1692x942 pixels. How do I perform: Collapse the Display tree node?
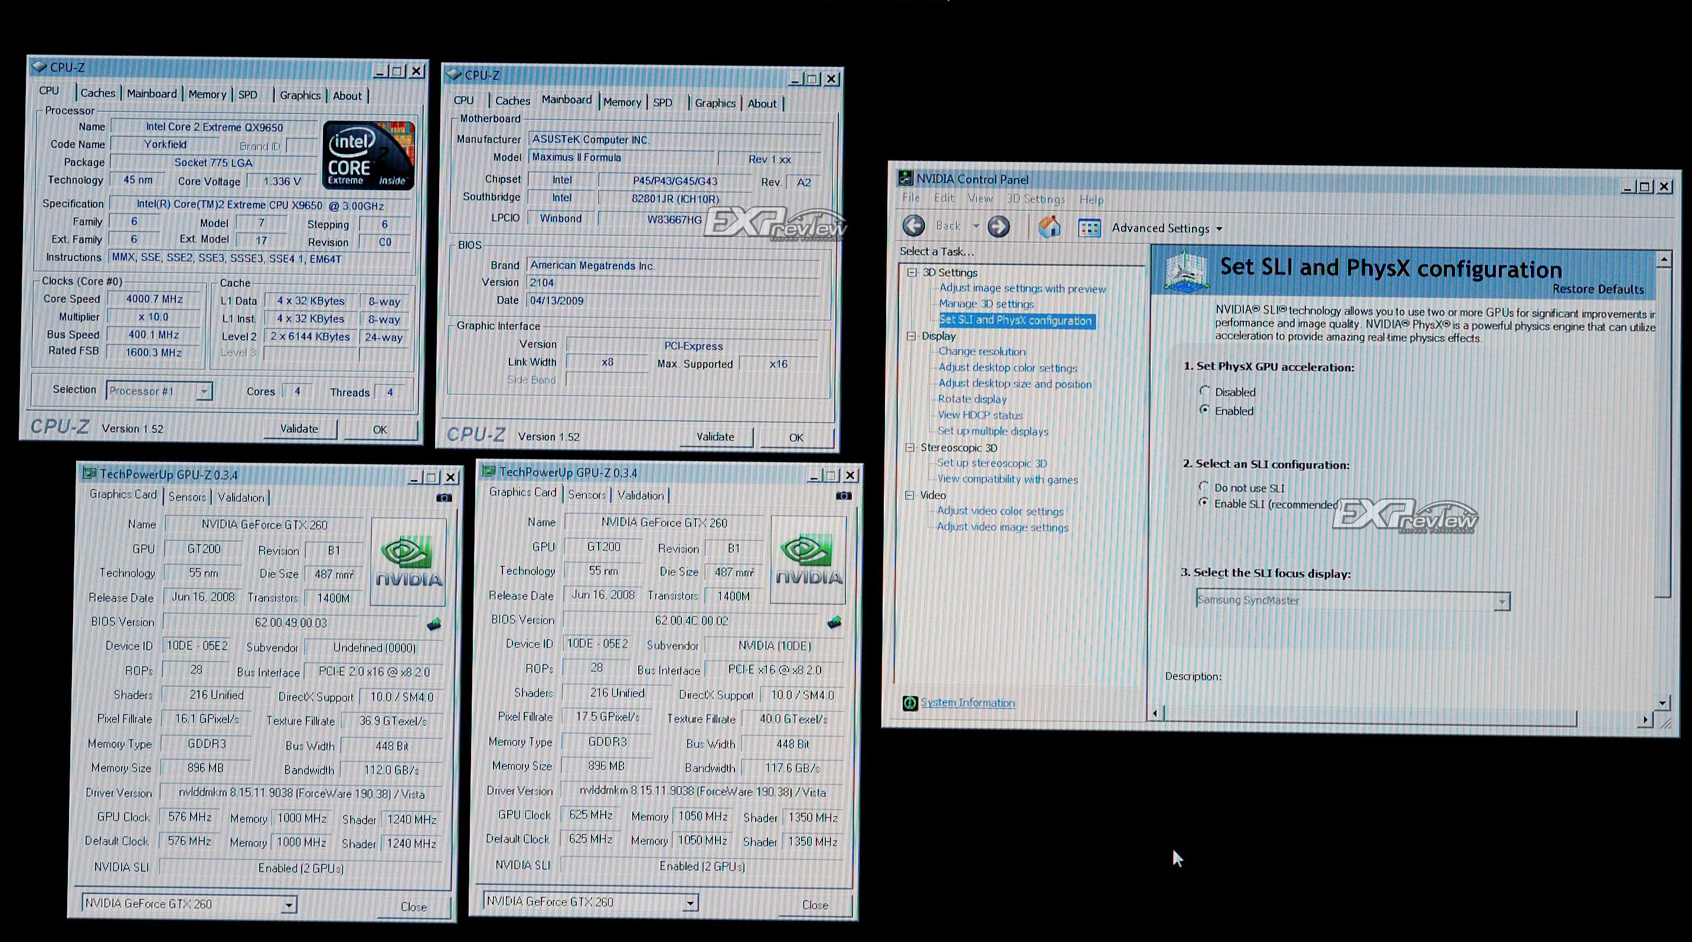(911, 335)
